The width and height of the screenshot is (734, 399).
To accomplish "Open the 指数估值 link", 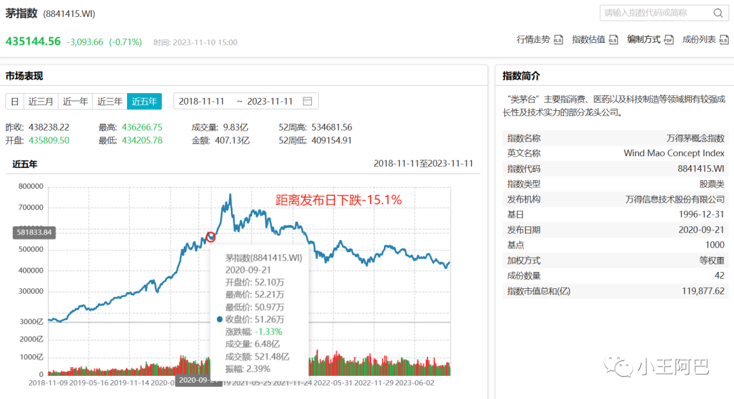I will click(x=589, y=40).
